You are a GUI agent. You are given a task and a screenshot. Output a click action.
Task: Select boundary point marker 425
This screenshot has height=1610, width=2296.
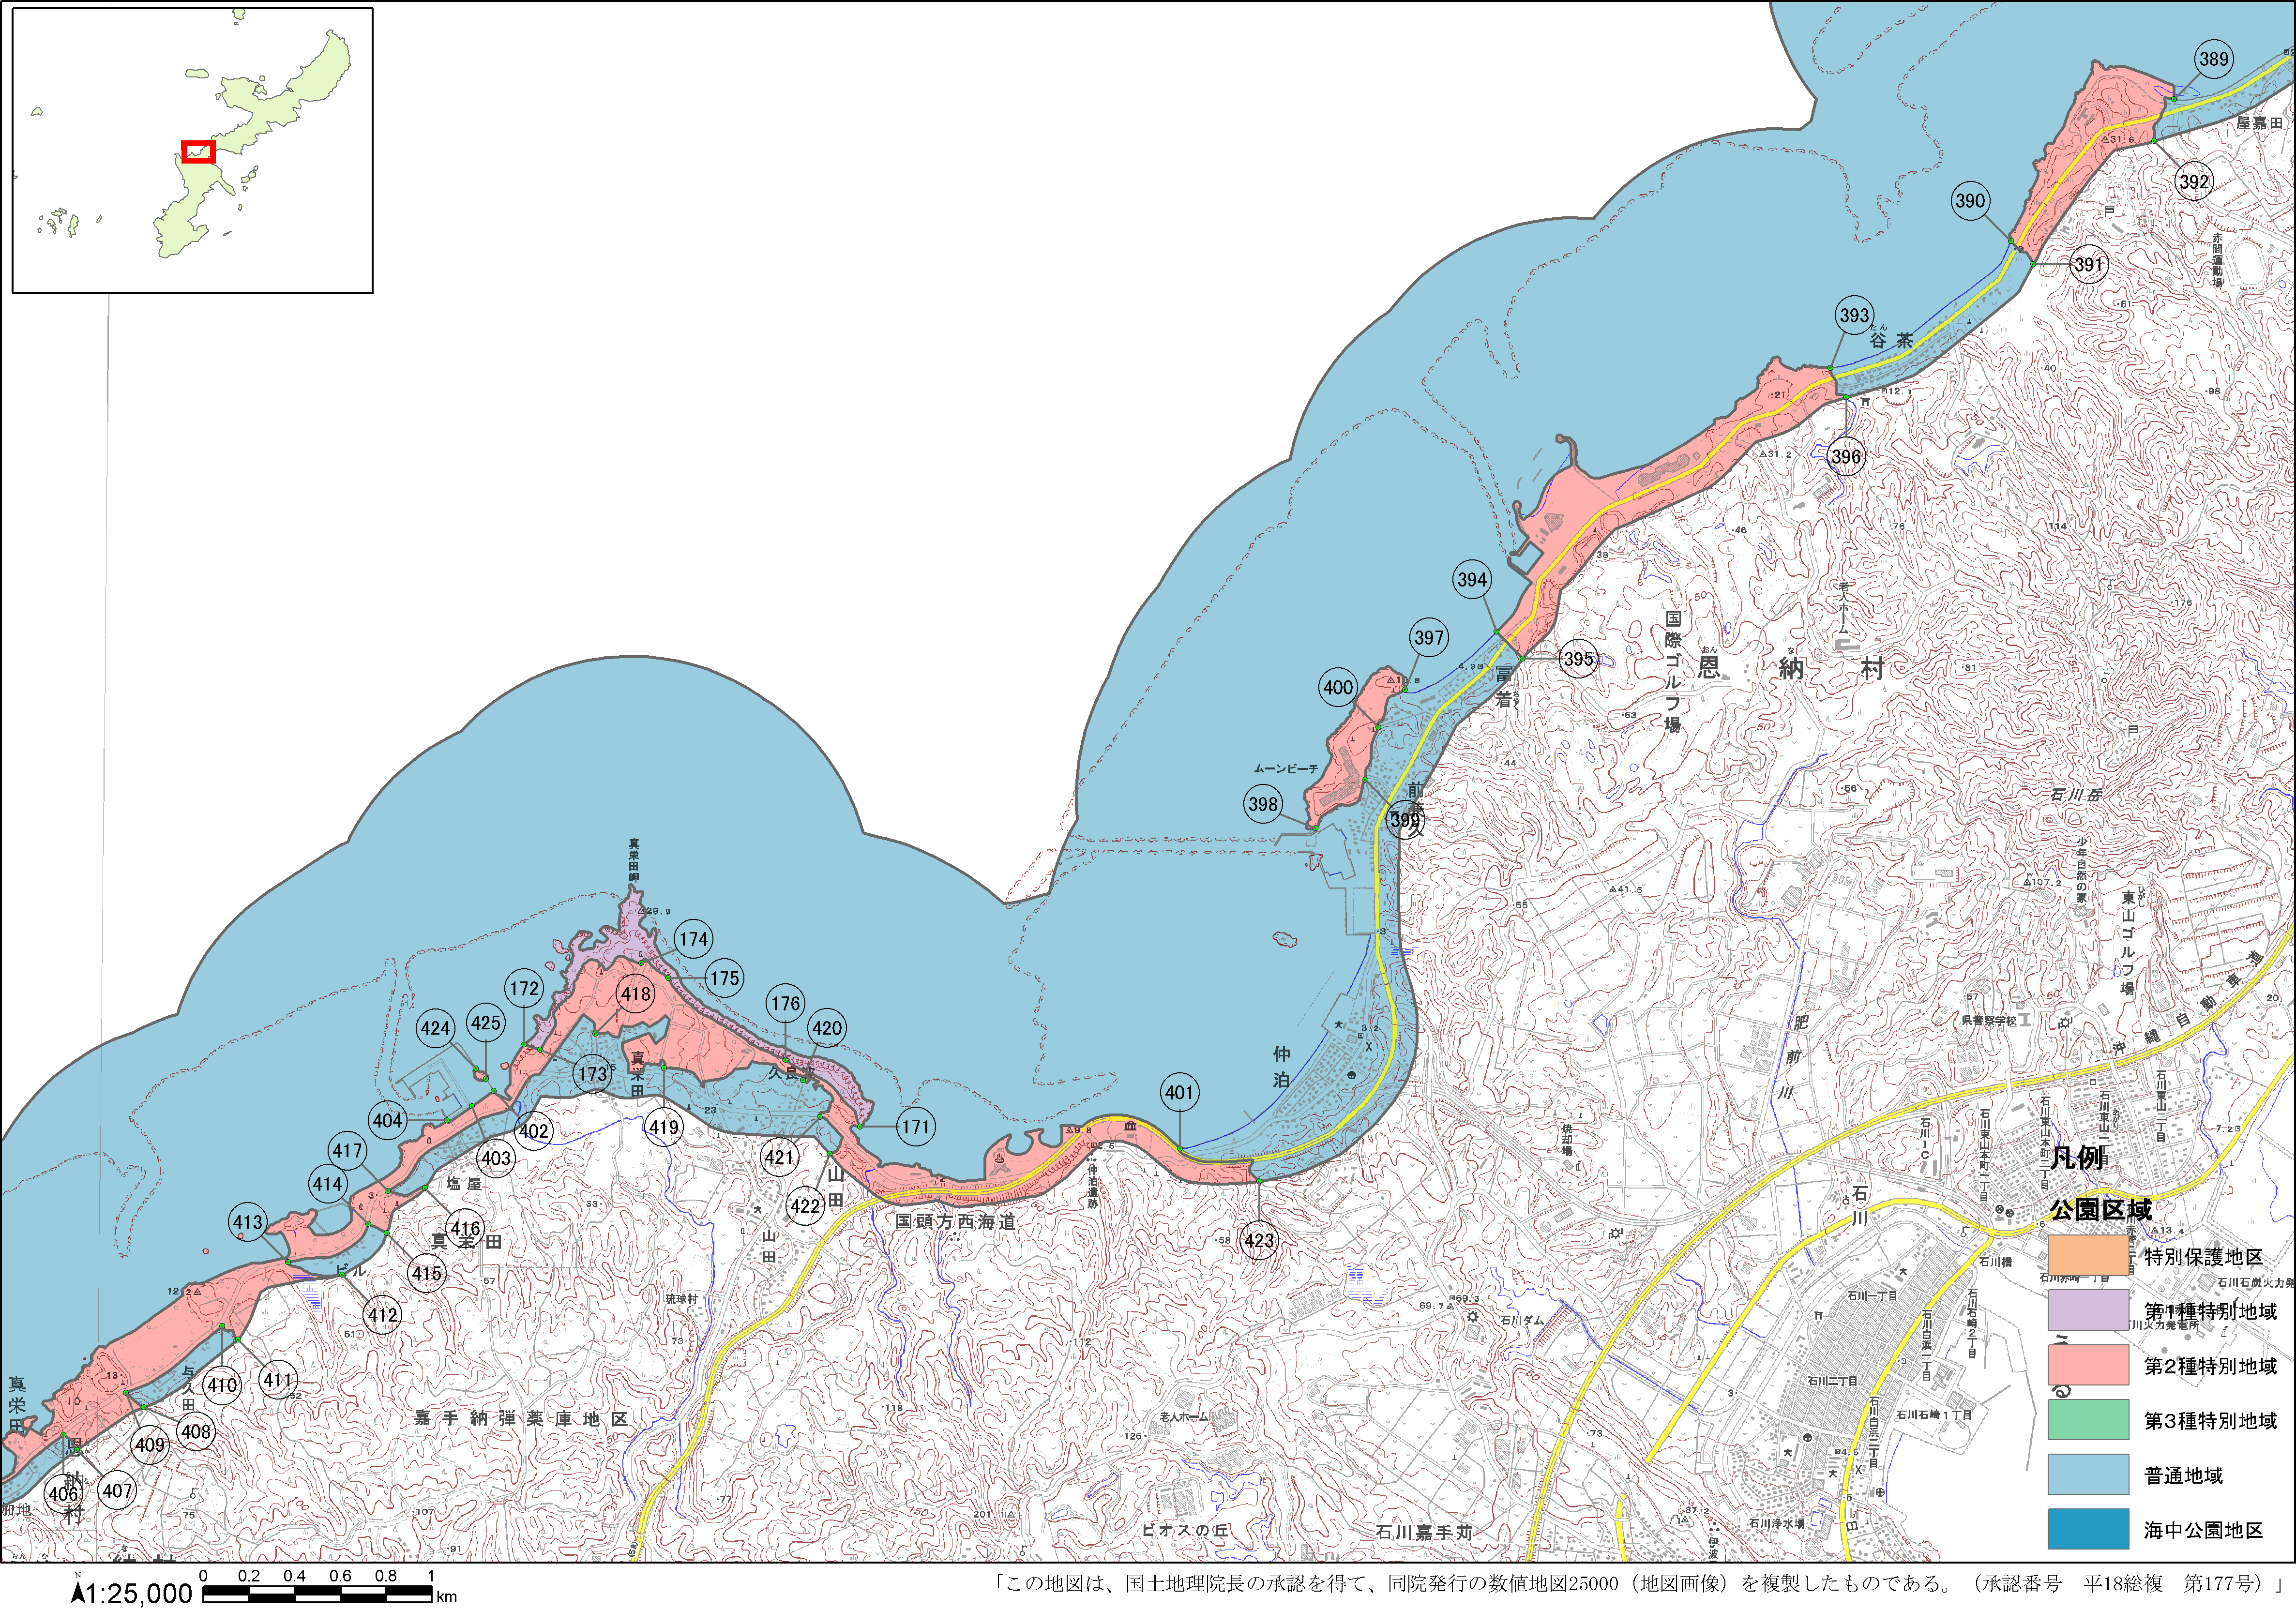tap(486, 1022)
